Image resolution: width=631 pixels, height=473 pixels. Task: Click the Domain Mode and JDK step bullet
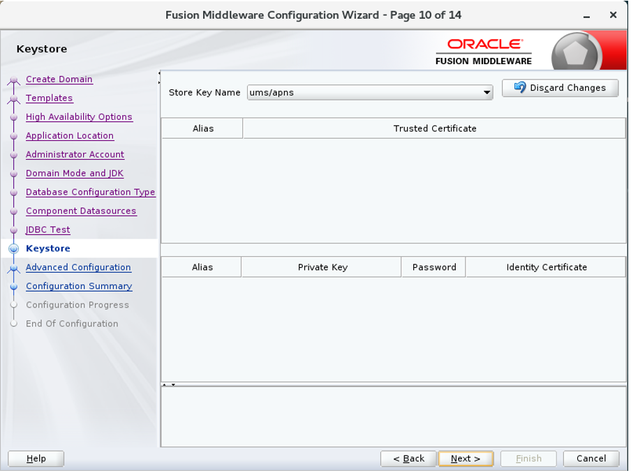tap(14, 174)
